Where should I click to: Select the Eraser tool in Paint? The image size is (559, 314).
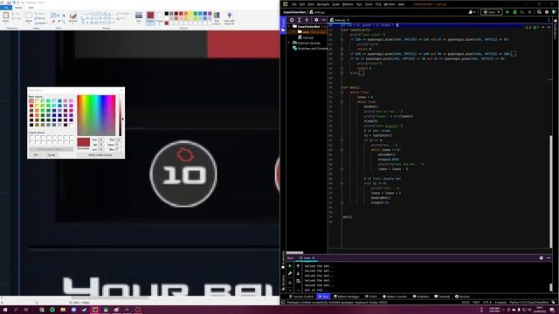click(53, 22)
